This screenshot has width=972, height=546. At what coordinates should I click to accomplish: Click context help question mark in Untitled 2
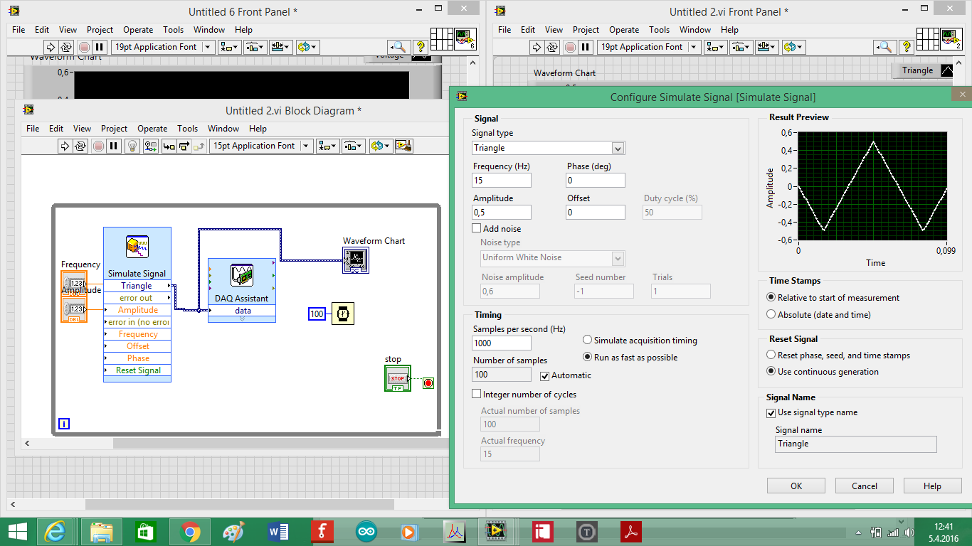[x=907, y=47]
